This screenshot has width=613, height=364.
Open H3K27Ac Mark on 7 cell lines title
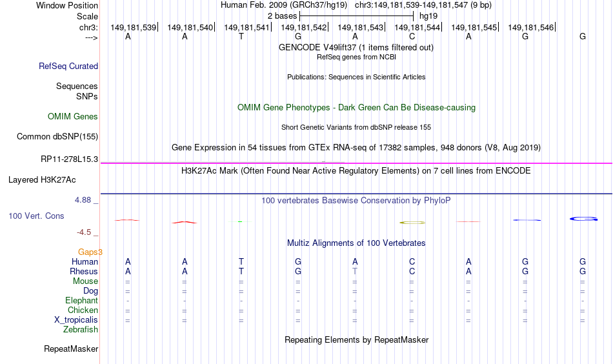[356, 171]
